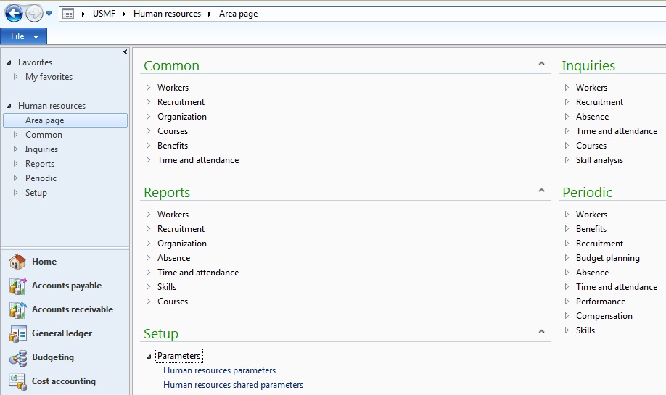Collapse the Common section chevron
The width and height of the screenshot is (666, 395).
pyautogui.click(x=541, y=65)
